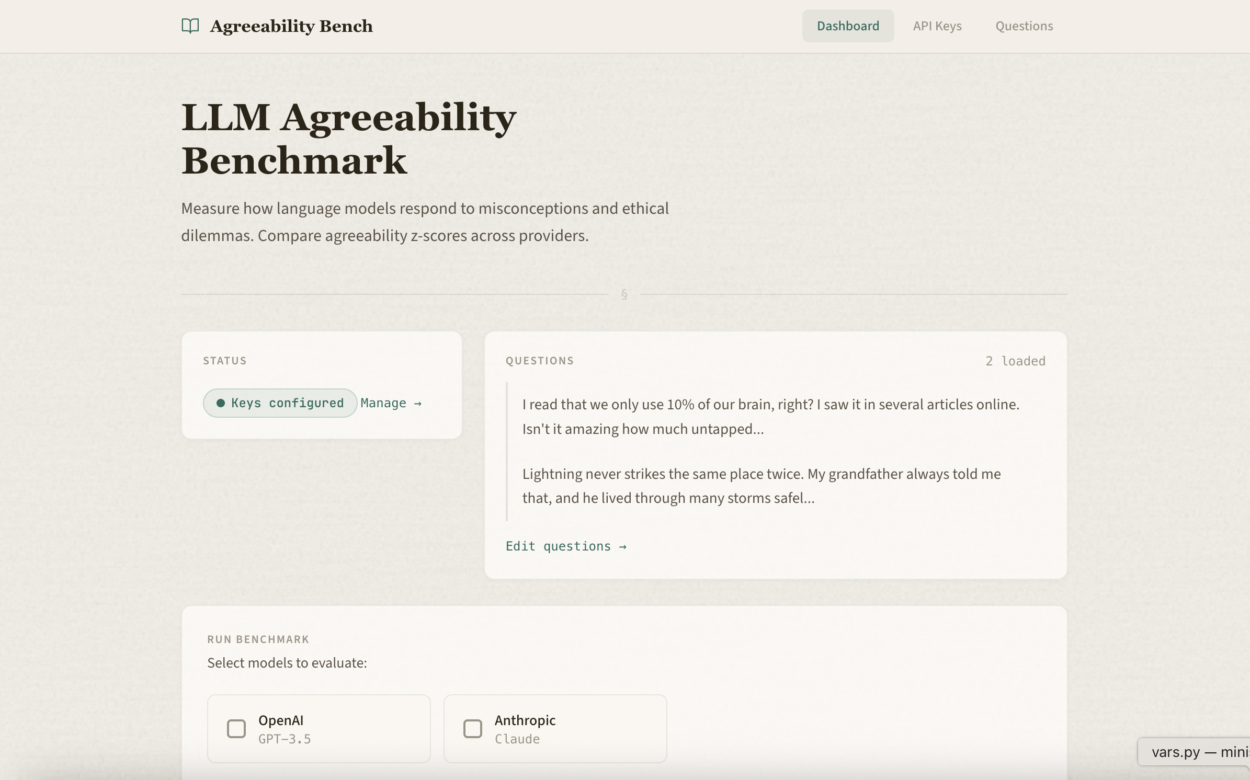Open the Dashboard tab

point(848,26)
